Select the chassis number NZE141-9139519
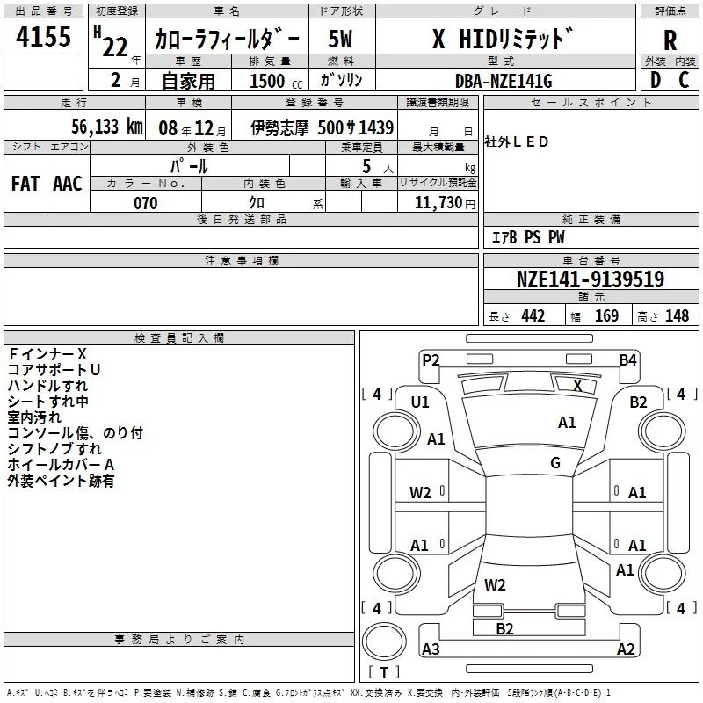Image resolution: width=703 pixels, height=703 pixels. click(590, 280)
